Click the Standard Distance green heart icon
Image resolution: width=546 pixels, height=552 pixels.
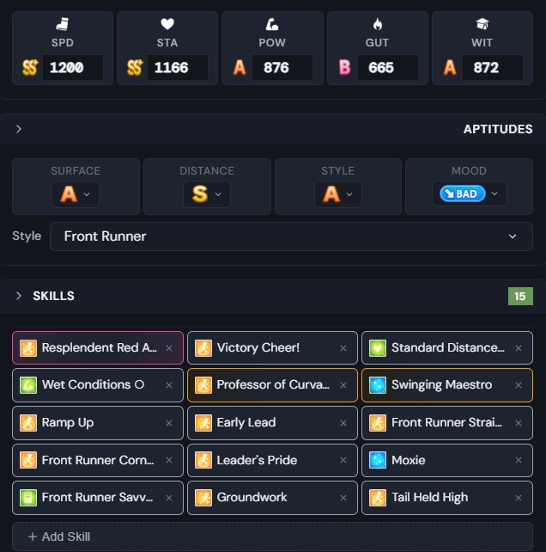click(378, 348)
